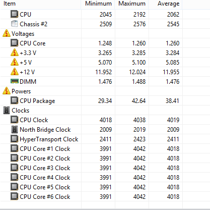Select the CPU Core #5 Clock label
This screenshot has height=211, width=210.
tap(45, 187)
